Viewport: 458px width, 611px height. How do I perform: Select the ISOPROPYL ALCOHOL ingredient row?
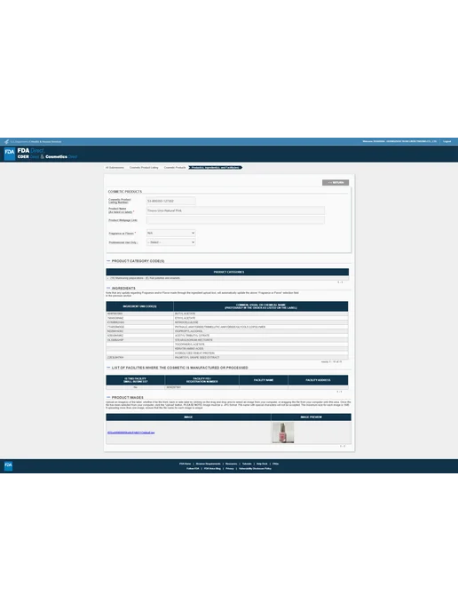tap(227, 331)
